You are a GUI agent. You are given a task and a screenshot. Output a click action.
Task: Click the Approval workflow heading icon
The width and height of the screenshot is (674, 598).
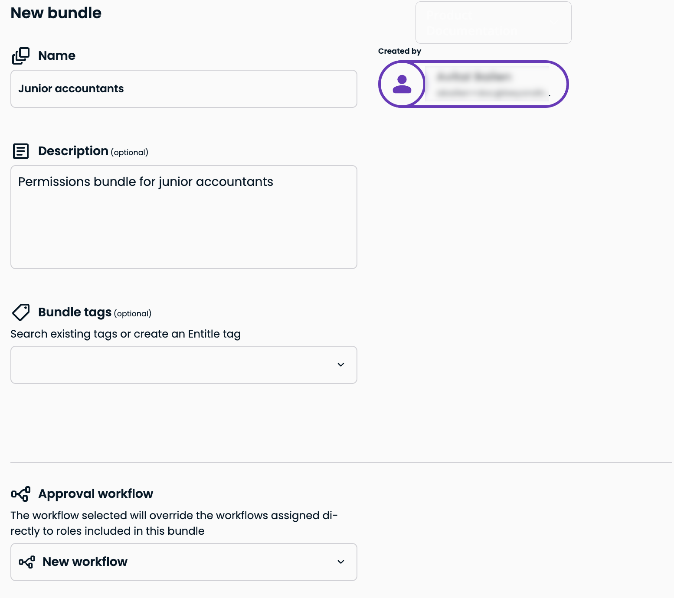[x=20, y=494]
